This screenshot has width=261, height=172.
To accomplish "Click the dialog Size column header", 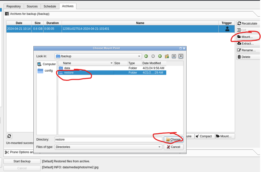I will [x=121, y=63].
